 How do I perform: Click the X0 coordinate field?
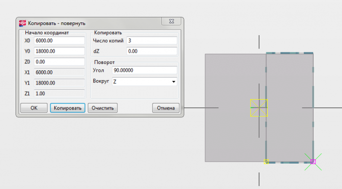pyautogui.click(x=59, y=41)
